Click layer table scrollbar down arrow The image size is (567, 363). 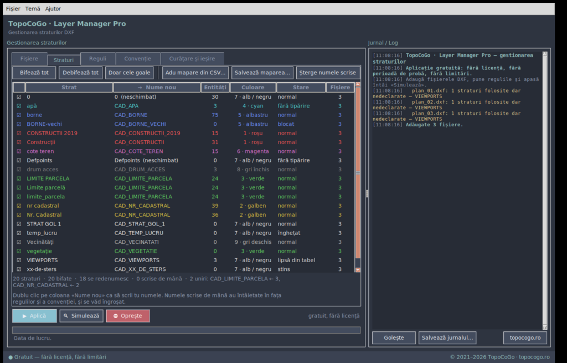(358, 270)
